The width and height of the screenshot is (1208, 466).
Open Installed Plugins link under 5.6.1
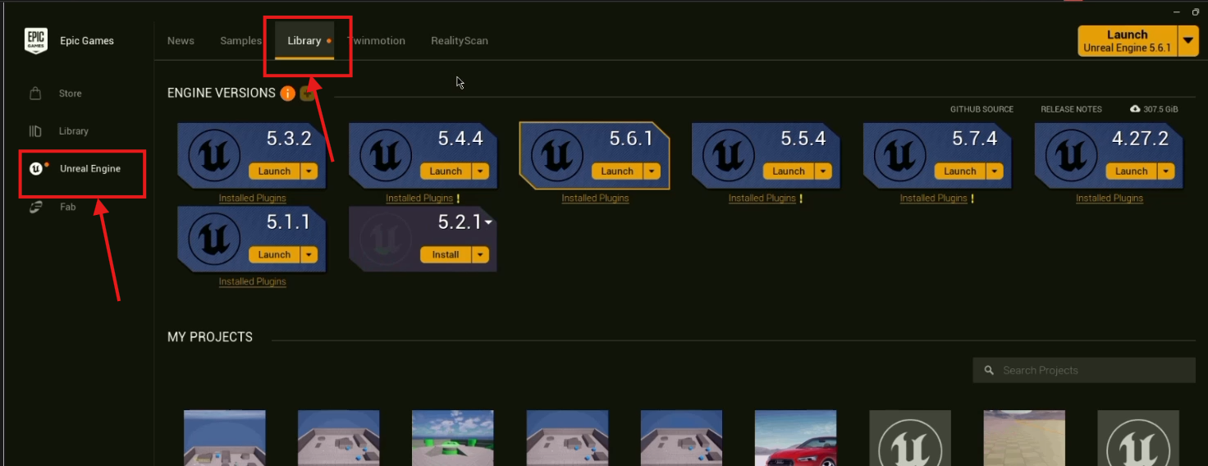click(595, 199)
